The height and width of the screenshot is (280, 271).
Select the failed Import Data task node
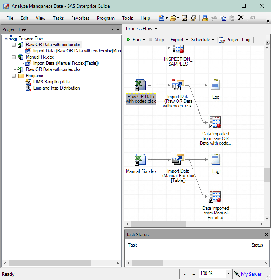[178, 85]
